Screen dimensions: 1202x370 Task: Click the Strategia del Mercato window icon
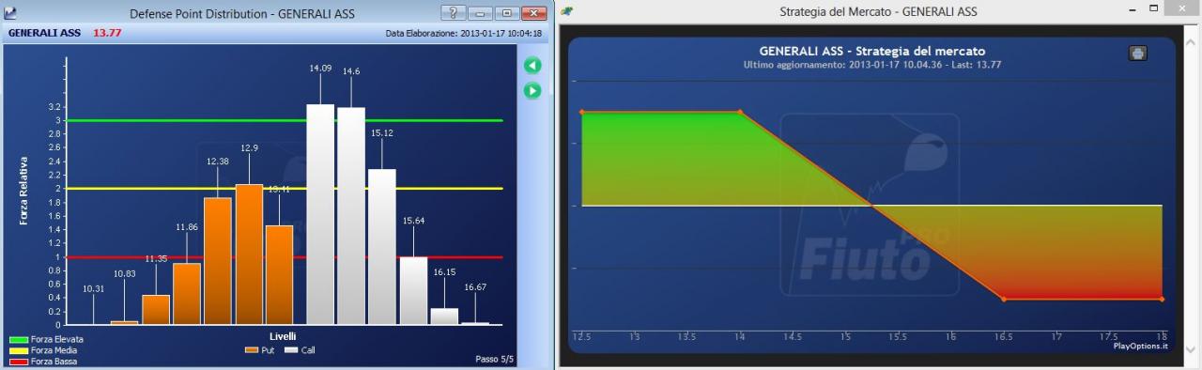click(x=567, y=11)
